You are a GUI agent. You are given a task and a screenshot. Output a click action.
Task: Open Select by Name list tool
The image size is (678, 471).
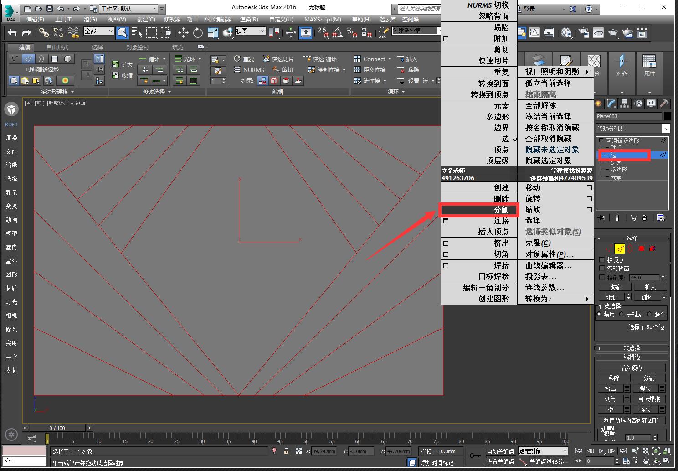tap(136, 32)
